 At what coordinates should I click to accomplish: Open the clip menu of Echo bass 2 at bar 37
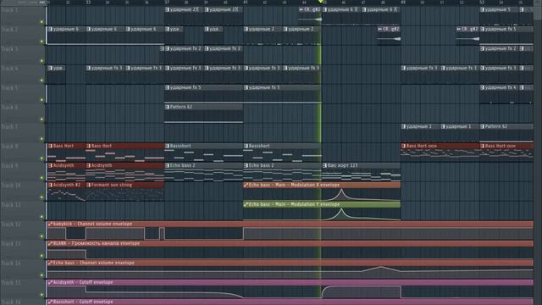168,166
